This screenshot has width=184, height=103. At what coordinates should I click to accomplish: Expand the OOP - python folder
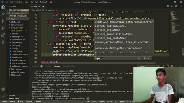tap(18, 69)
